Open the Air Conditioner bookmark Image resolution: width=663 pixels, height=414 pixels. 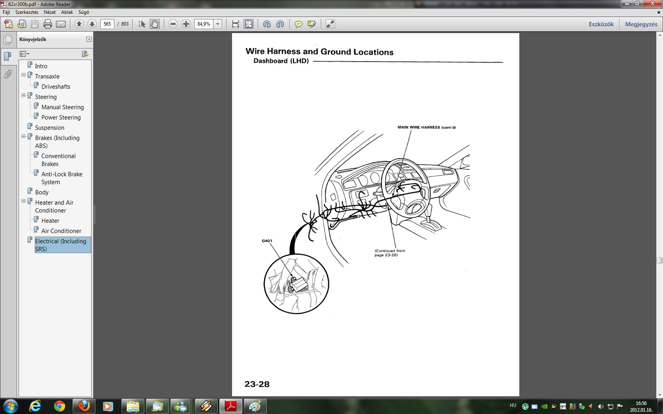tap(61, 231)
